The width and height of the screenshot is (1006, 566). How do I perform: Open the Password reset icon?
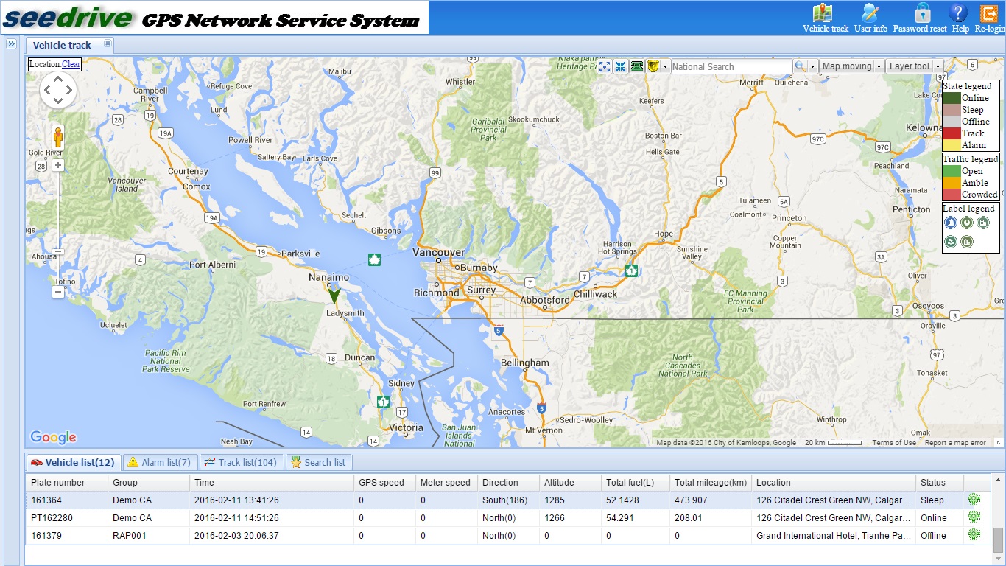coord(920,18)
